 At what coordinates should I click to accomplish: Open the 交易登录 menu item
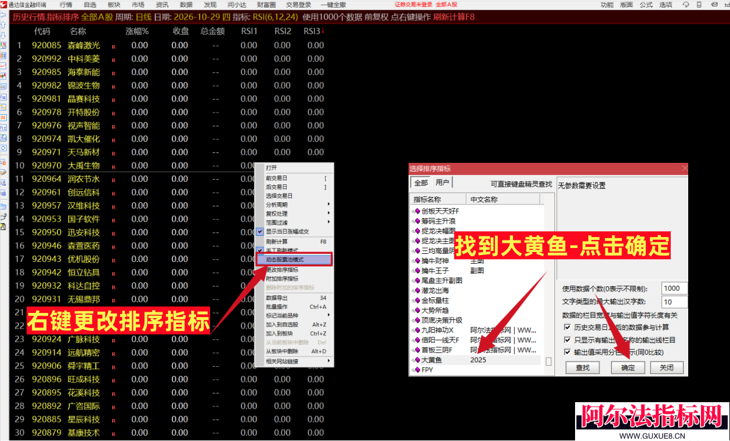[298, 5]
